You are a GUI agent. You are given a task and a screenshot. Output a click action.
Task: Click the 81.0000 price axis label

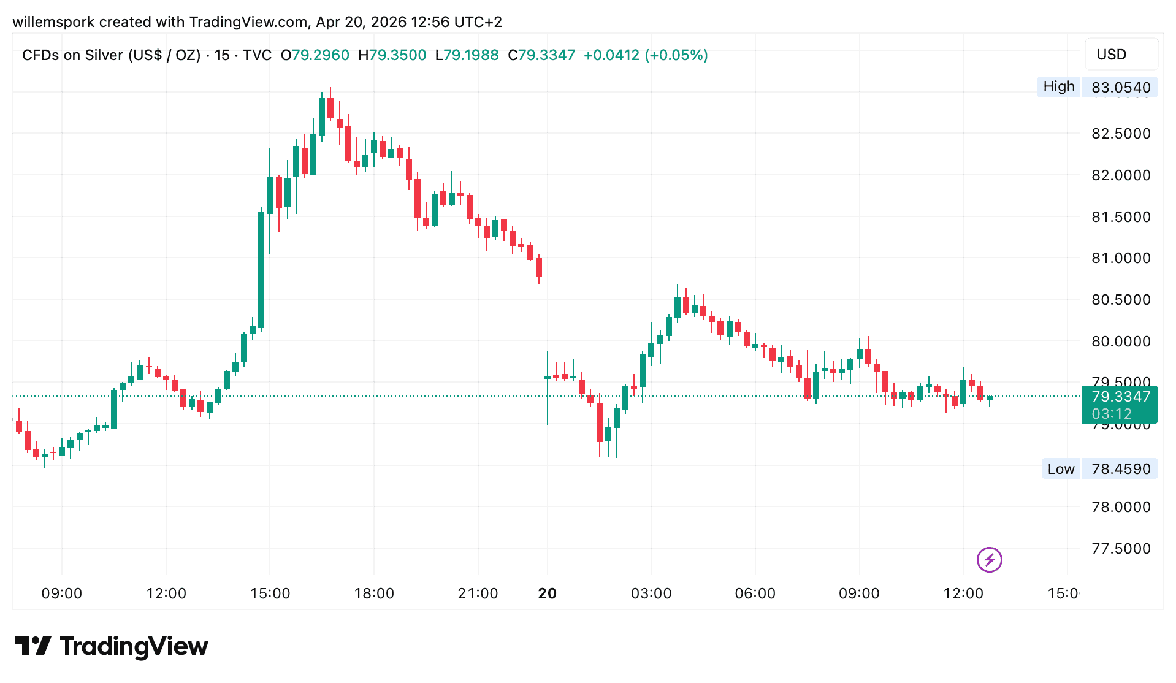click(x=1120, y=258)
